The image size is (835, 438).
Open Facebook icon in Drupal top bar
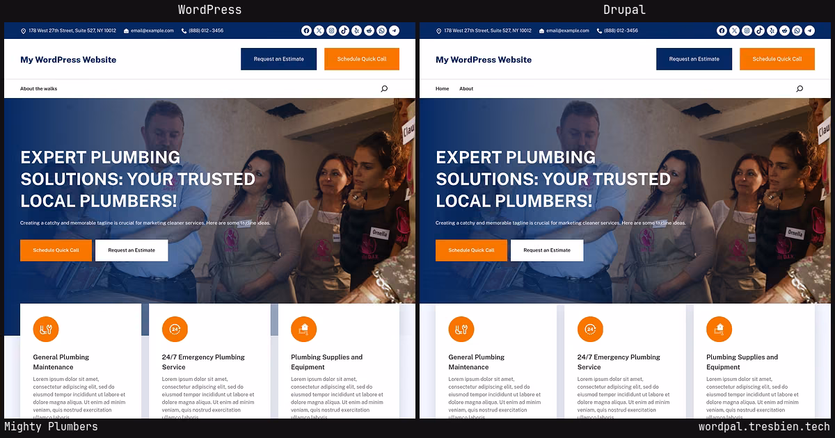722,31
